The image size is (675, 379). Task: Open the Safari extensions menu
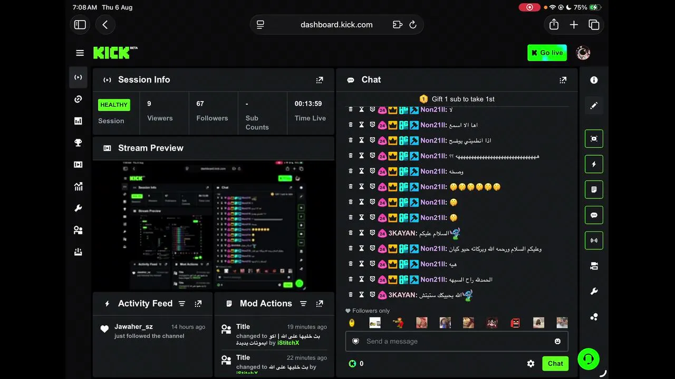[x=398, y=25]
